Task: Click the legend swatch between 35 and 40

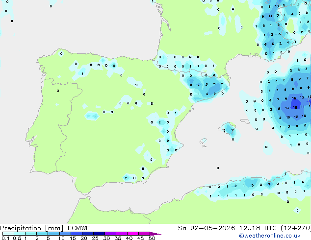Action: pos(122,234)
